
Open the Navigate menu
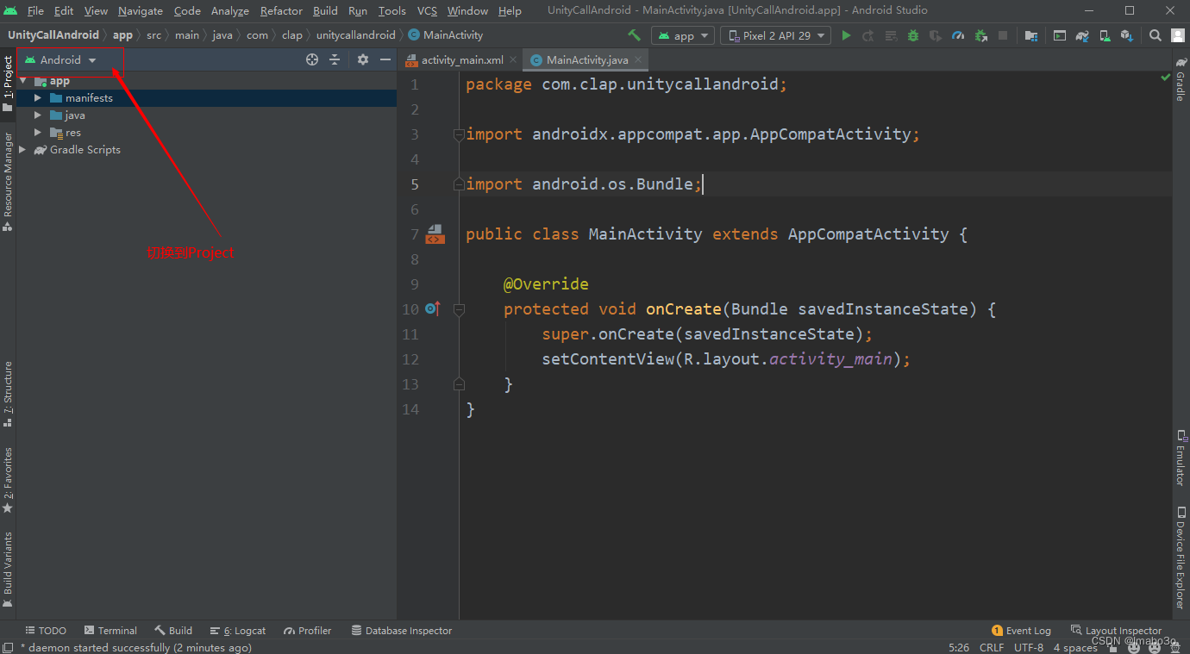[x=141, y=10]
